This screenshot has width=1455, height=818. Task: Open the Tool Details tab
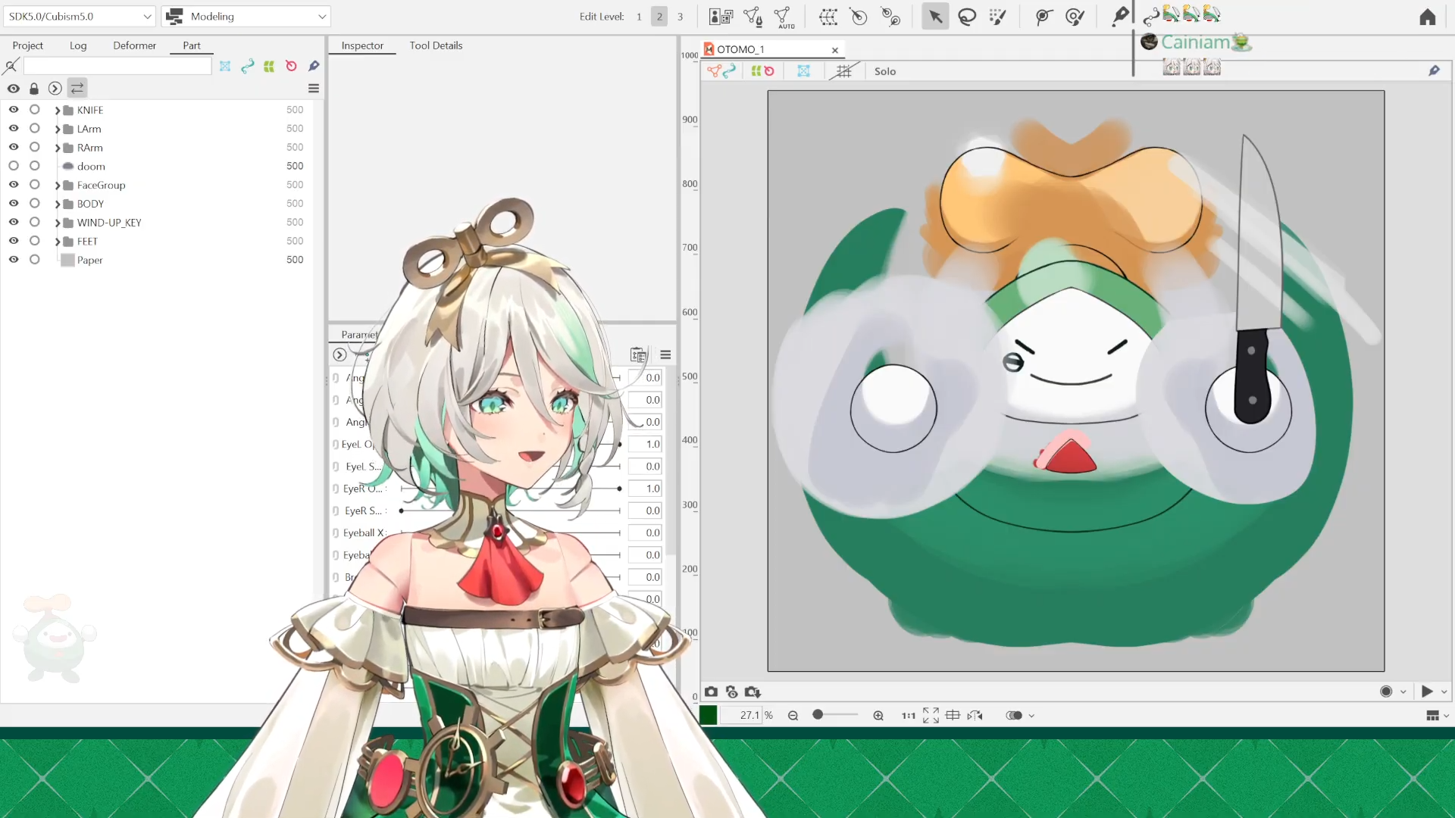point(436,45)
